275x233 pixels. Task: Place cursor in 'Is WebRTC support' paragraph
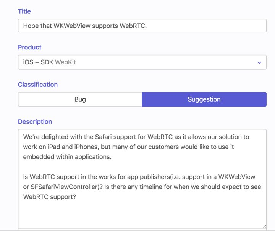(142, 187)
